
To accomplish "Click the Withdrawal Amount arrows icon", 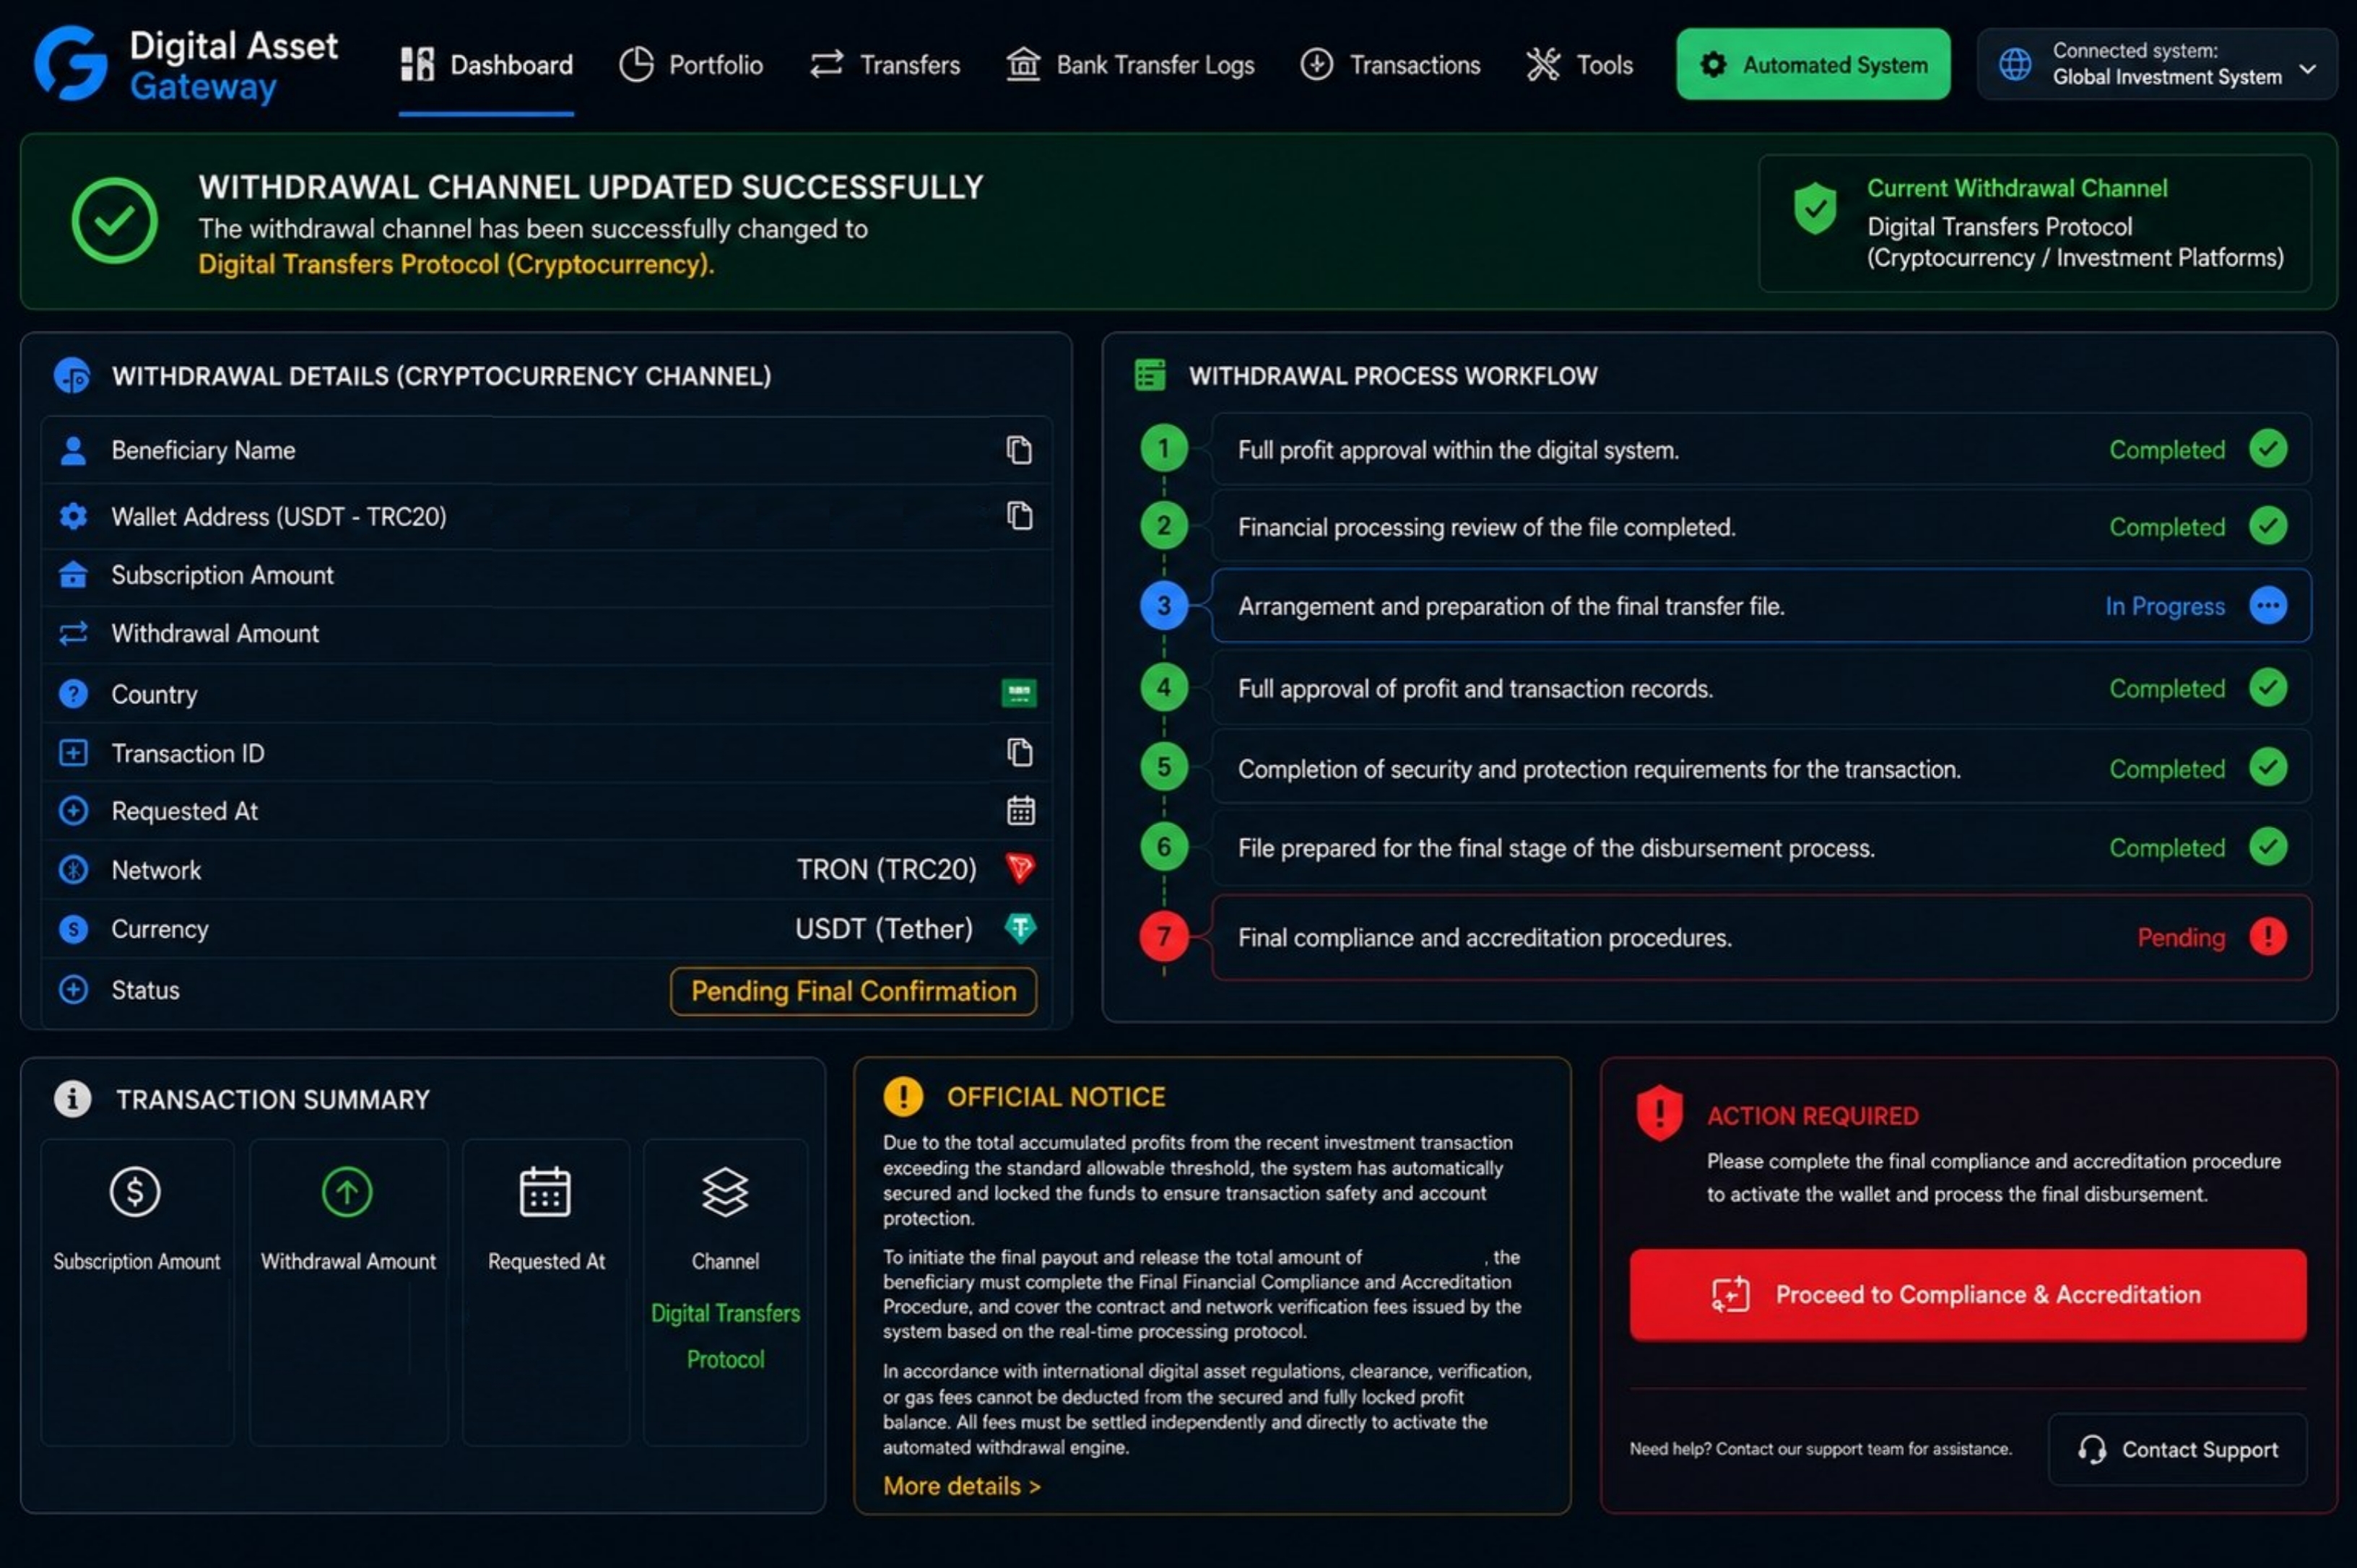I will pos(73,633).
